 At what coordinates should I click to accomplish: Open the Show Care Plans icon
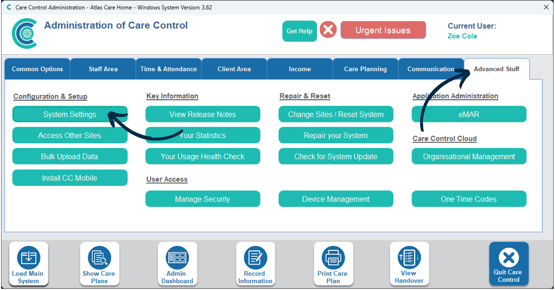coord(100,264)
